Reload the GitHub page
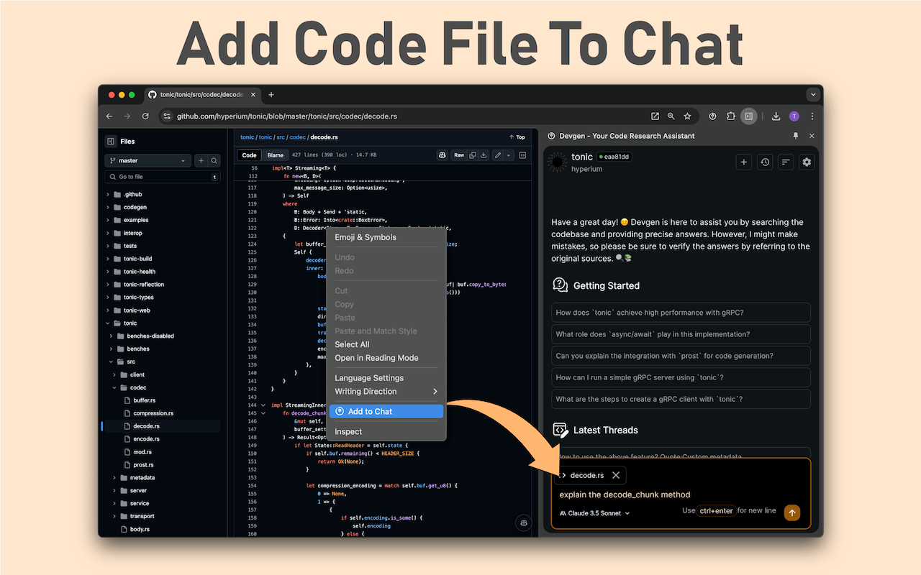The height and width of the screenshot is (575, 921). [145, 116]
